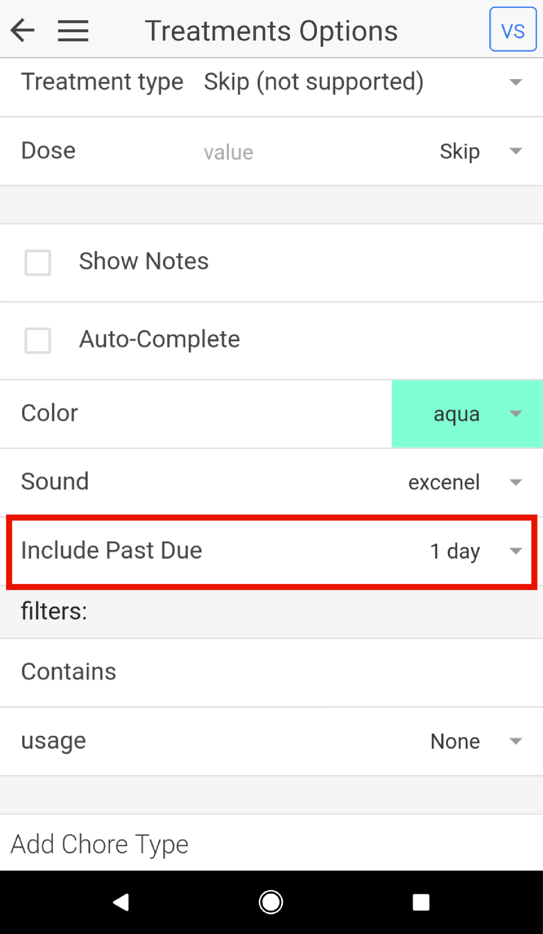Expand Include Past Due dropdown arrow
543x934 pixels.
click(515, 551)
